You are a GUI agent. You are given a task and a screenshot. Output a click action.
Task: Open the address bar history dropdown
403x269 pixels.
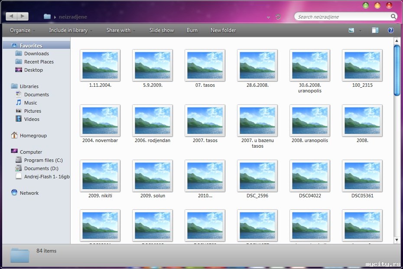pos(268,17)
